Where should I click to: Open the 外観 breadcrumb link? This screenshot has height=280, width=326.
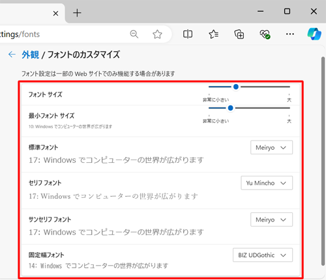pyautogui.click(x=30, y=55)
